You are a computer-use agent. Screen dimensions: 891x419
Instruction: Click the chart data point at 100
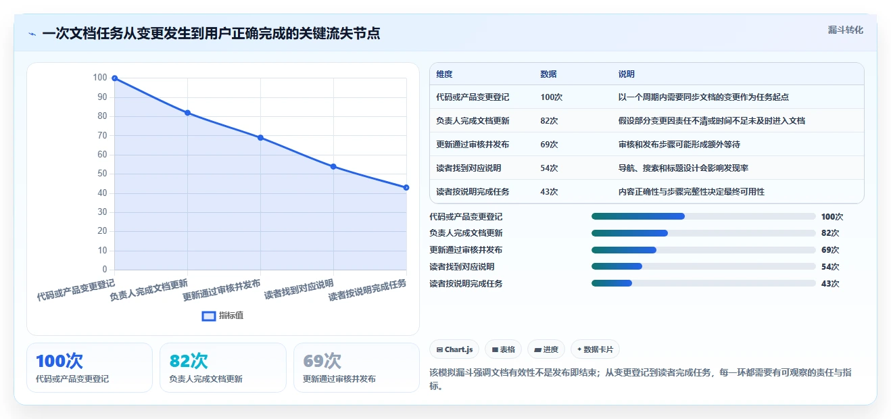[x=115, y=78]
